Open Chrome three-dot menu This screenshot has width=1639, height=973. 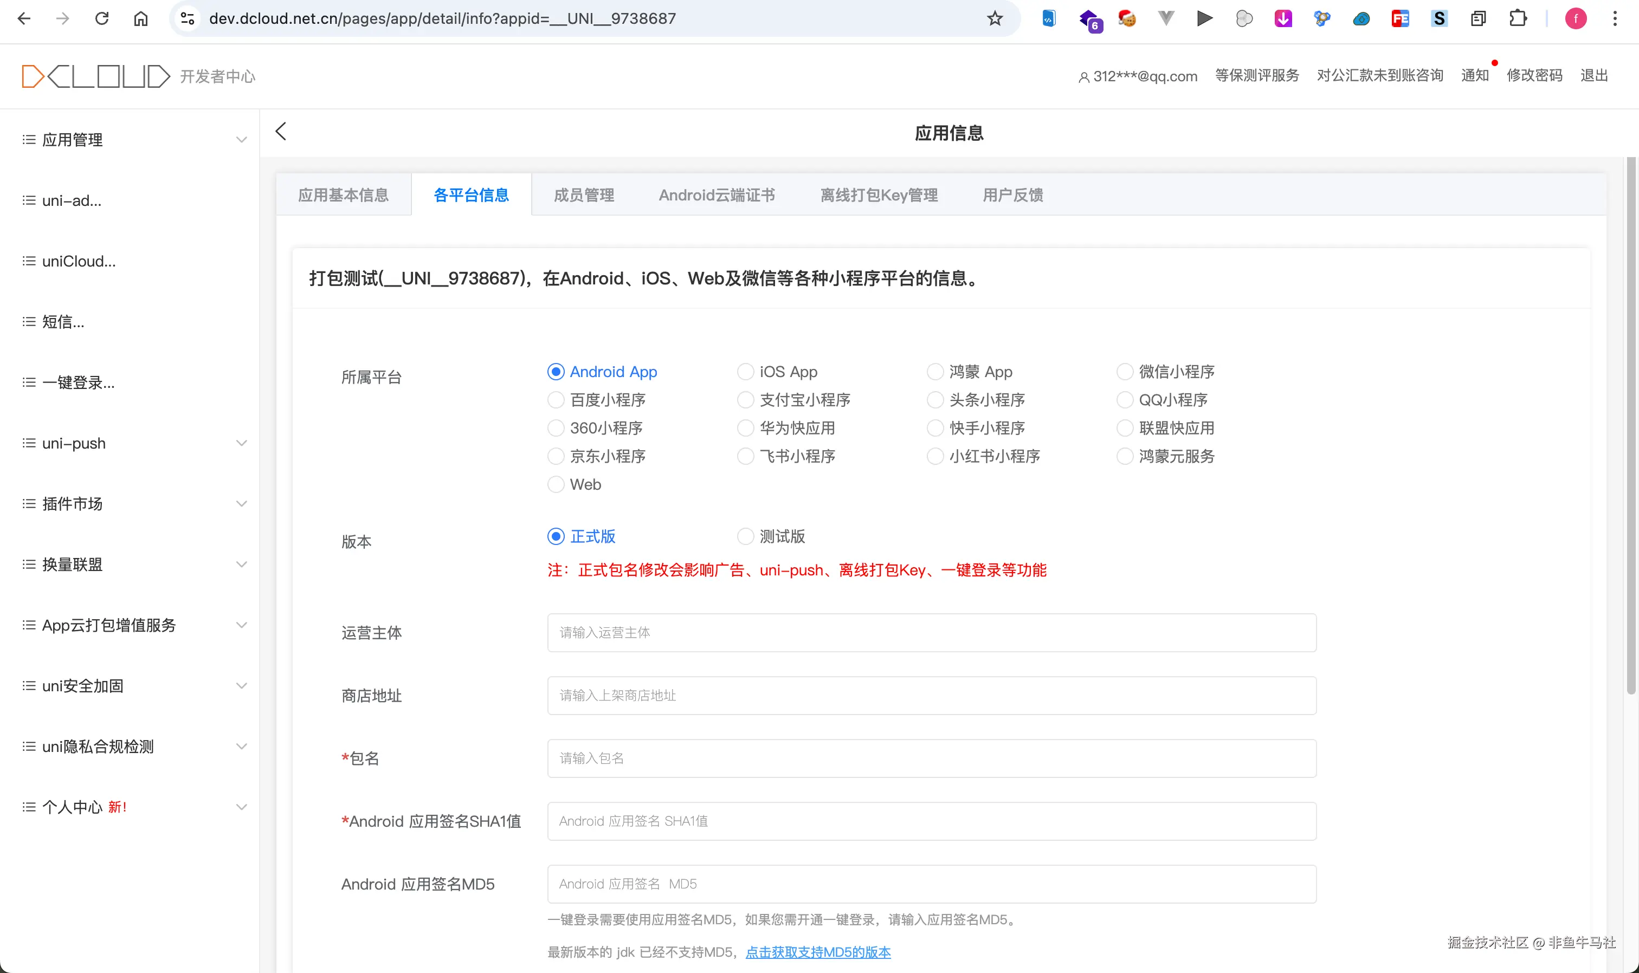point(1615,18)
